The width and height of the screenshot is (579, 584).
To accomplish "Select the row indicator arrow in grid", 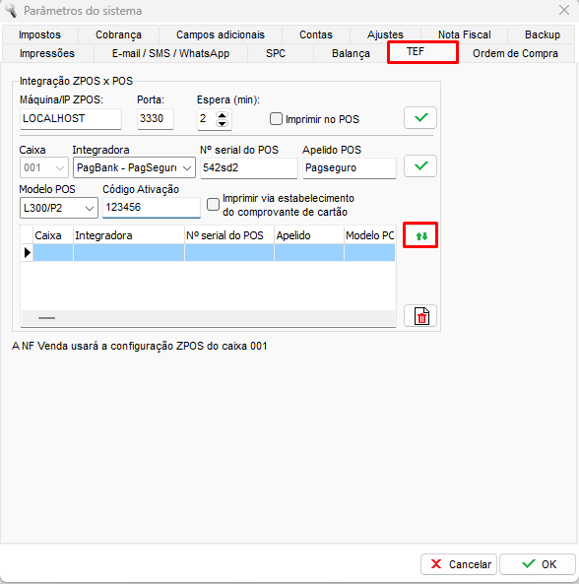I will pos(28,253).
